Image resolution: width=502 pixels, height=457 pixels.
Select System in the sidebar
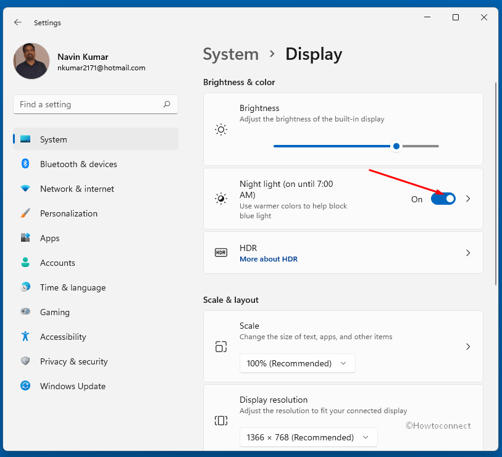point(96,139)
